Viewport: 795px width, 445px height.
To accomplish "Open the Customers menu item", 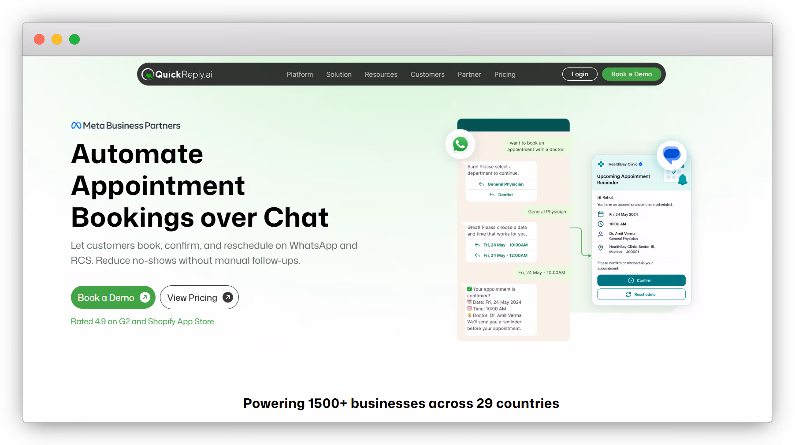I will (427, 75).
